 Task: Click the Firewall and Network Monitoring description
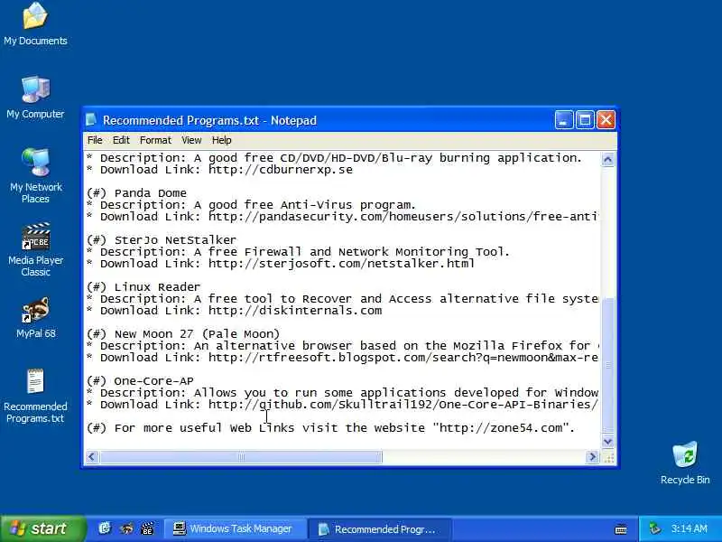coord(299,252)
